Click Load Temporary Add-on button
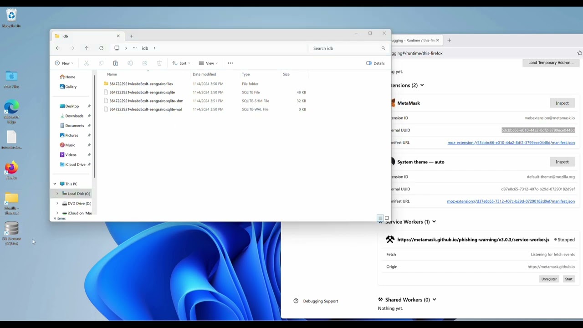 pos(551,62)
